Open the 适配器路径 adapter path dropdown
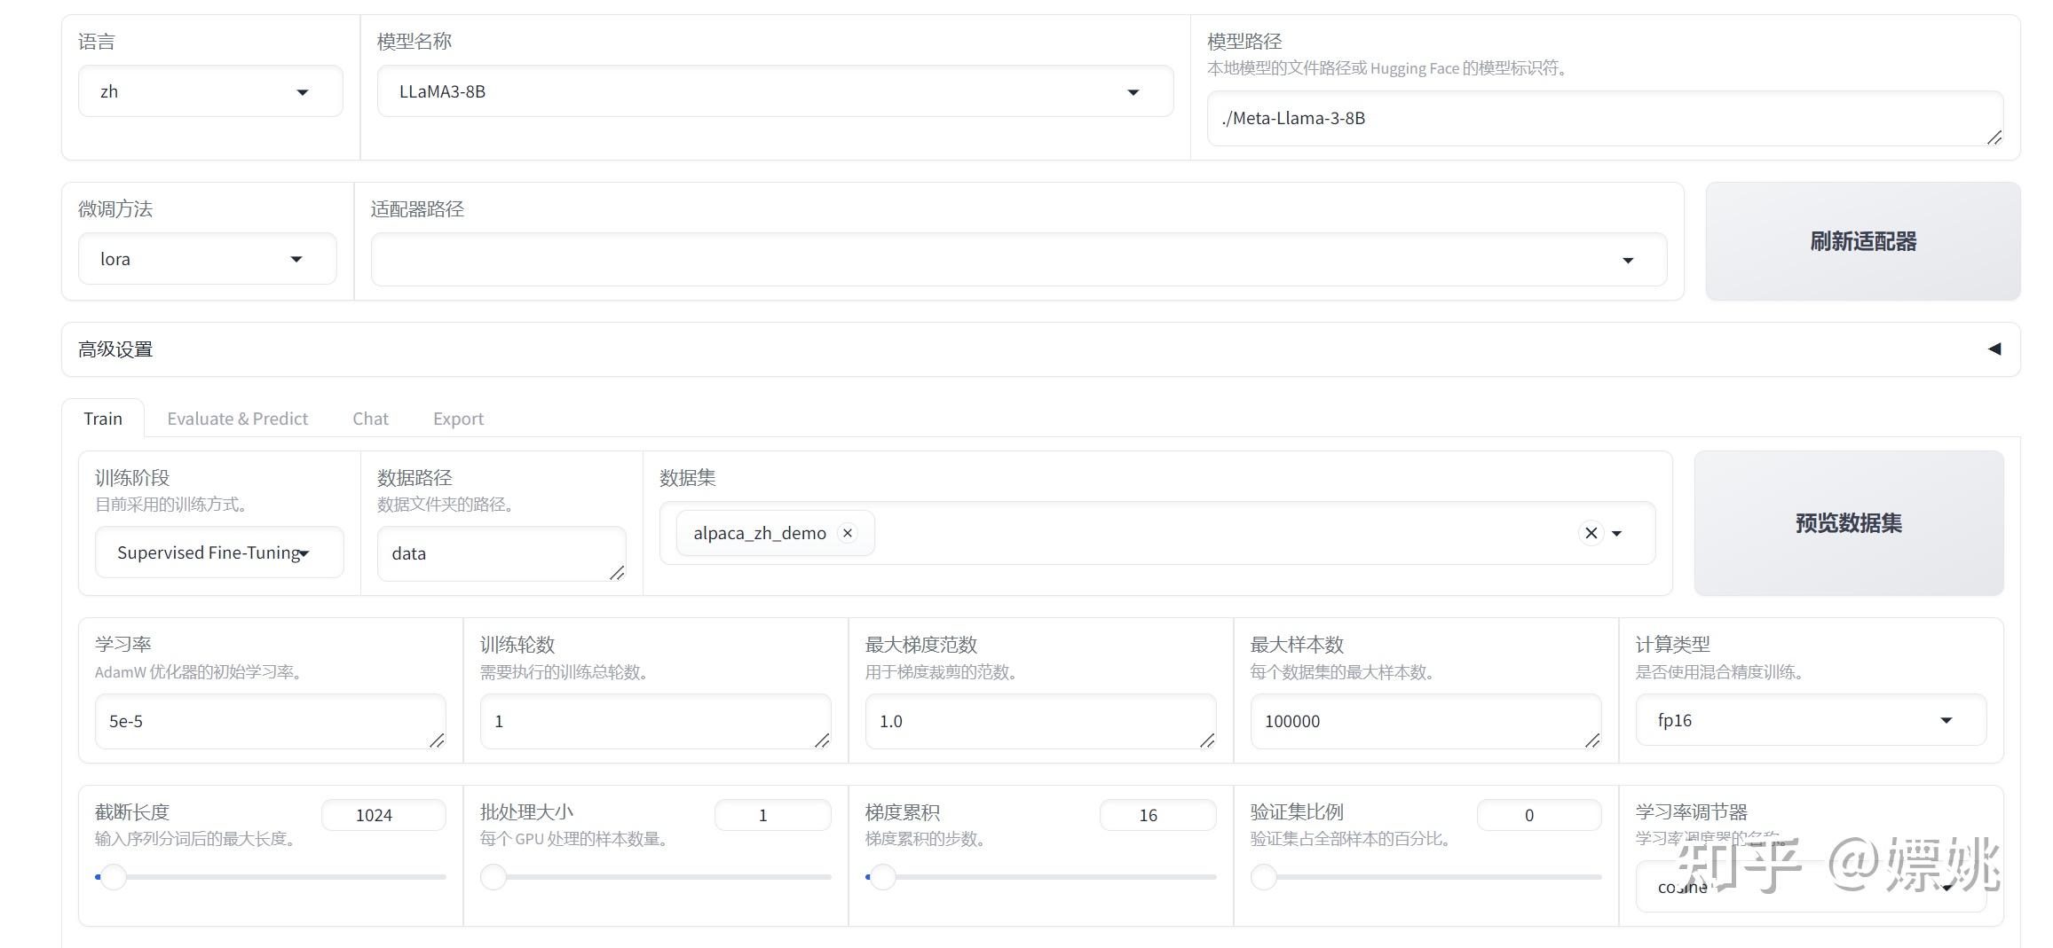Image resolution: width=2053 pixels, height=948 pixels. tap(1629, 259)
